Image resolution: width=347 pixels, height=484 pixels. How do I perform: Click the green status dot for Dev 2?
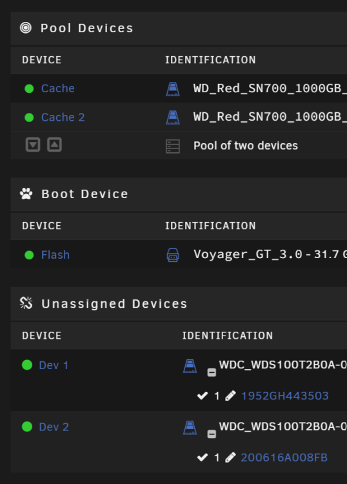pyautogui.click(x=27, y=427)
